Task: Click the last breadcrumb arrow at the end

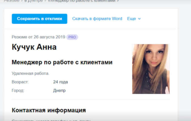Action: (118, 1)
